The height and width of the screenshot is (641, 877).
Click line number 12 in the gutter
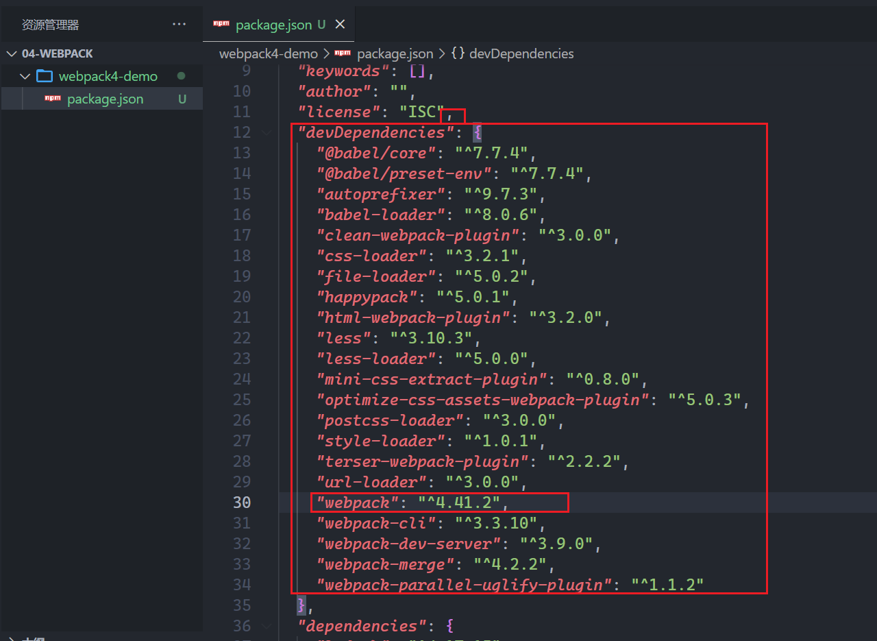click(242, 132)
